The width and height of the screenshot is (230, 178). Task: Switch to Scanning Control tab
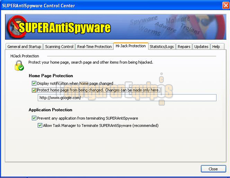click(59, 47)
